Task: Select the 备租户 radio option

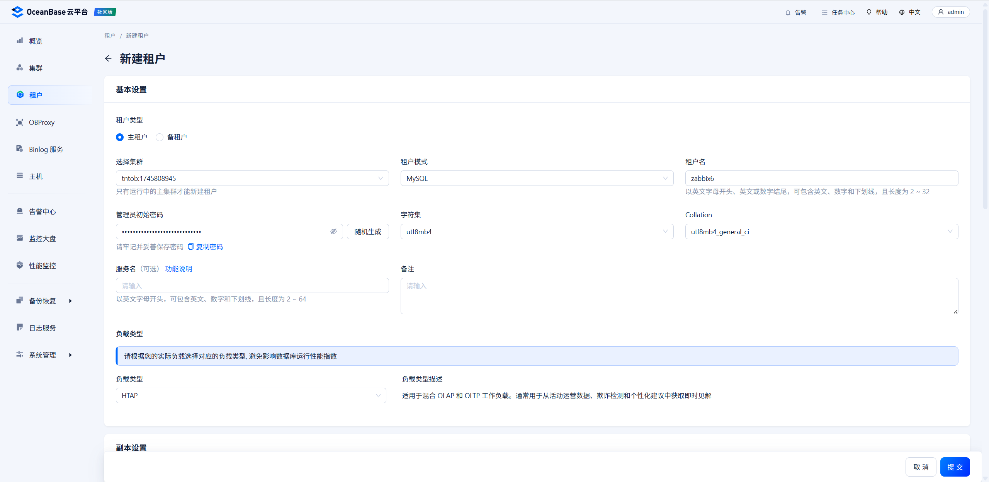Action: [160, 137]
